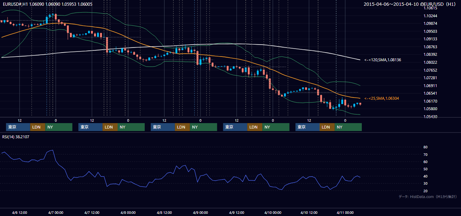The width and height of the screenshot is (461, 216).
Task: Select the 25 SMA label 1.06304
Action: click(382, 98)
